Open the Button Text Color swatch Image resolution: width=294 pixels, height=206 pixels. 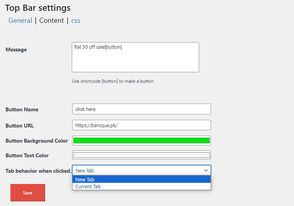point(142,155)
